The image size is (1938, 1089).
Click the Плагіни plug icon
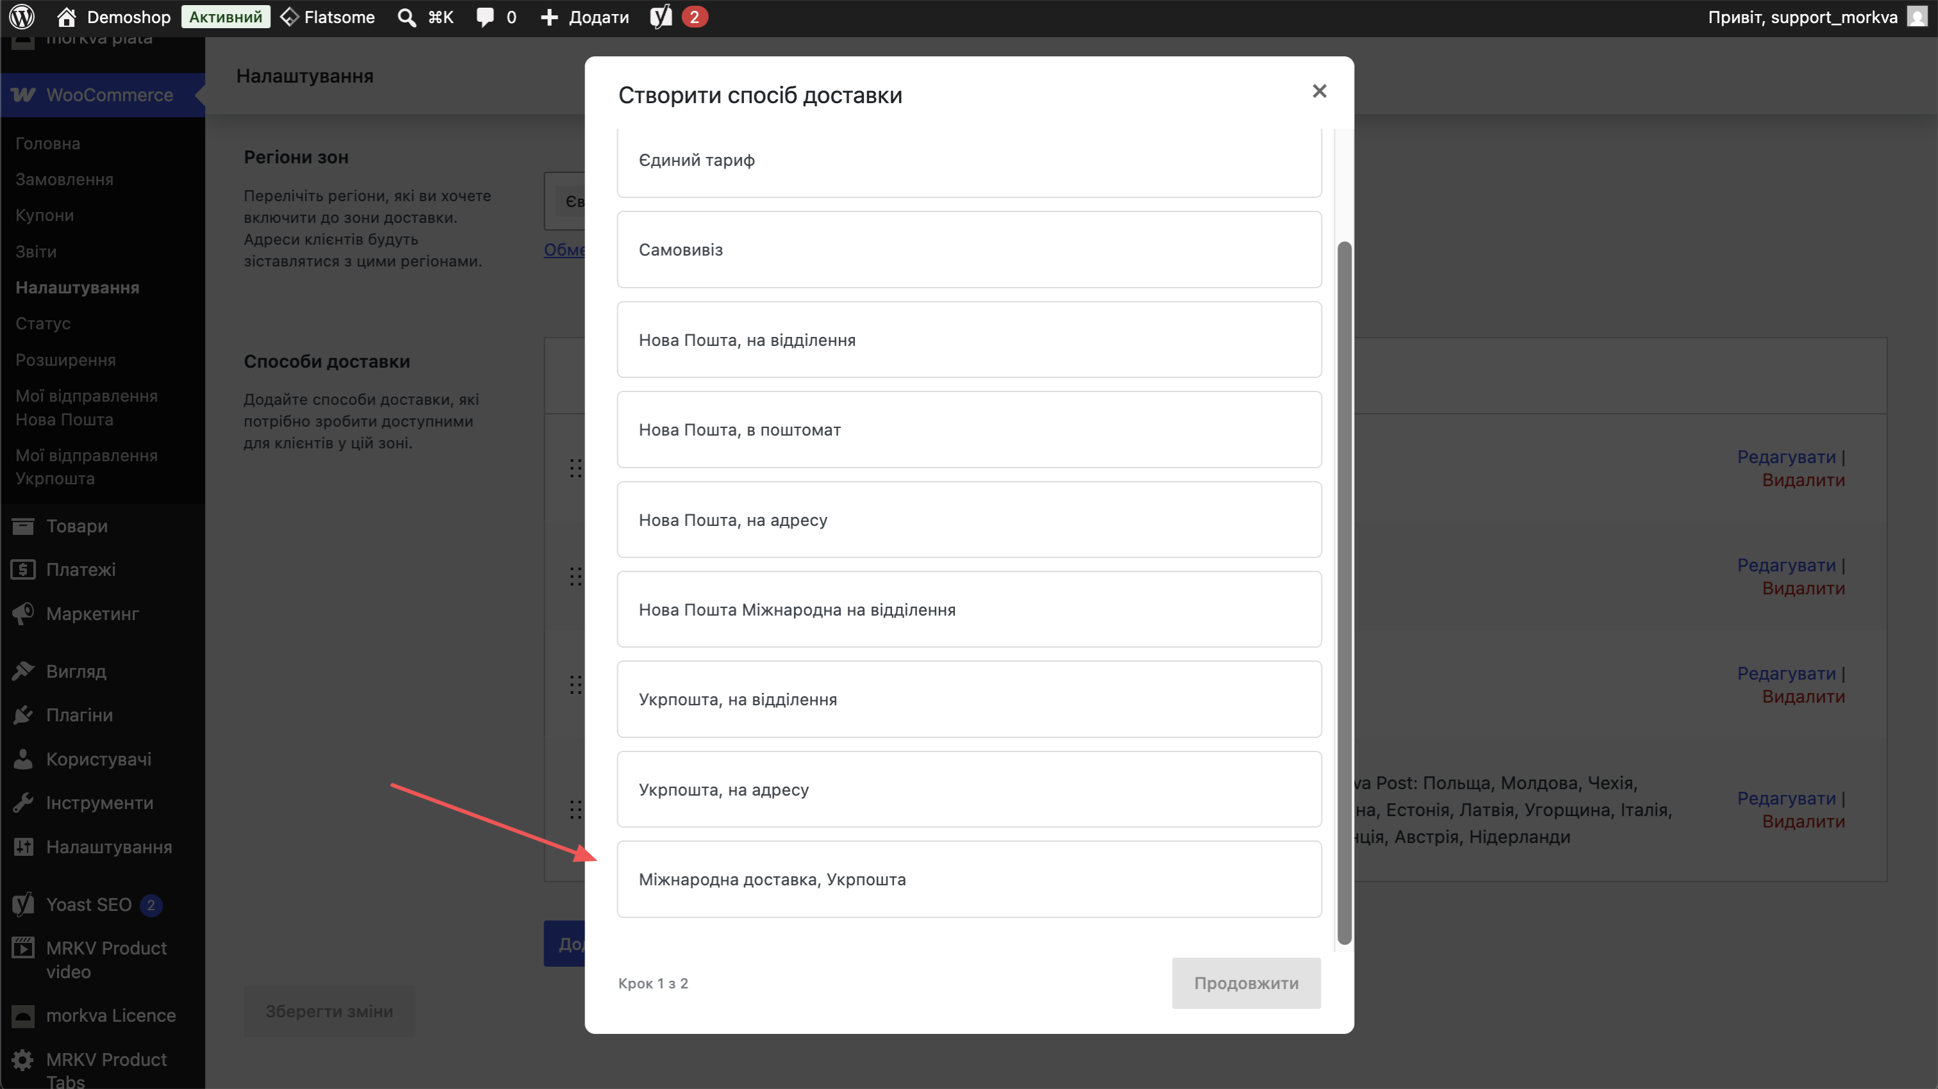coord(23,714)
